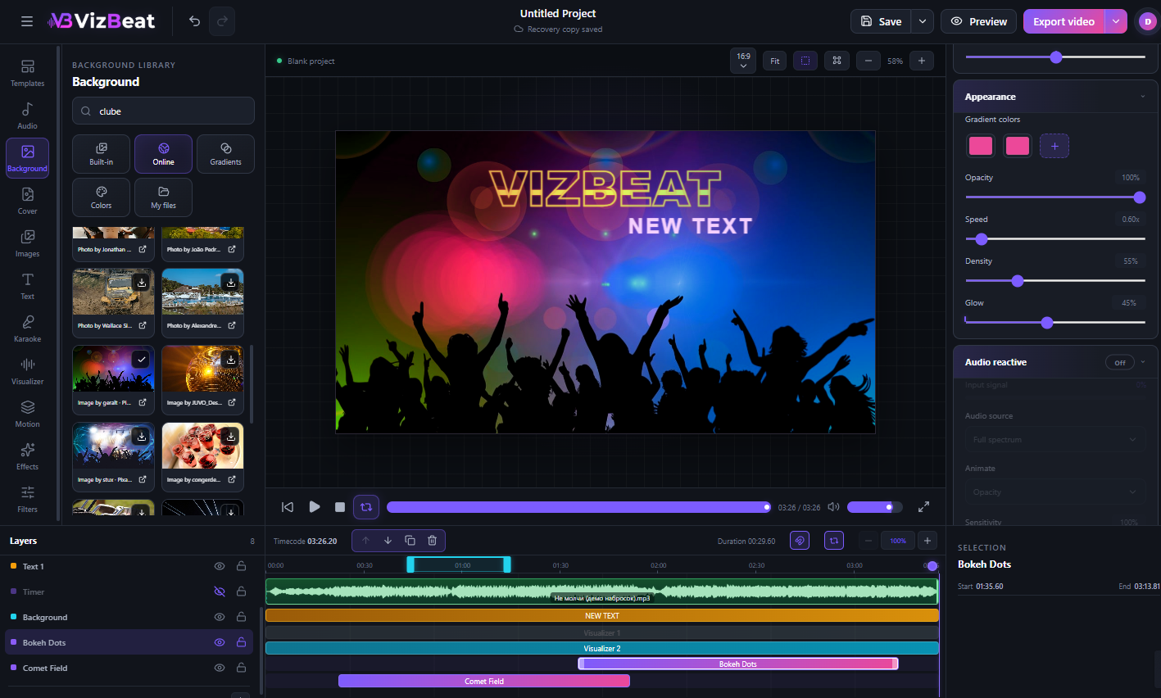
Task: Adjust the Glow slider handle
Action: tap(1047, 323)
